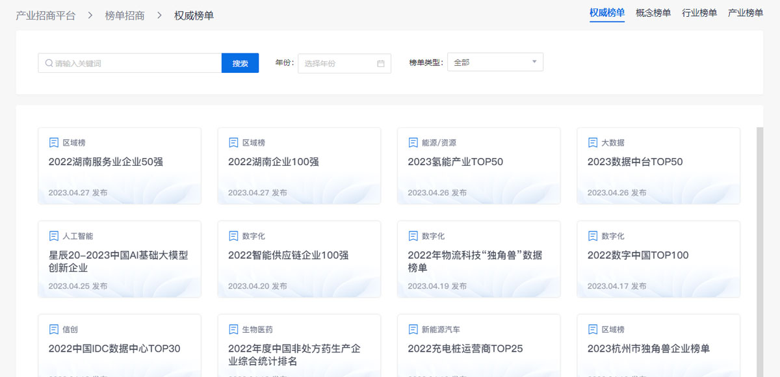Click the 大数据 icon on 2023数据中台TOP50 card
This screenshot has width=780, height=377.
[x=591, y=142]
